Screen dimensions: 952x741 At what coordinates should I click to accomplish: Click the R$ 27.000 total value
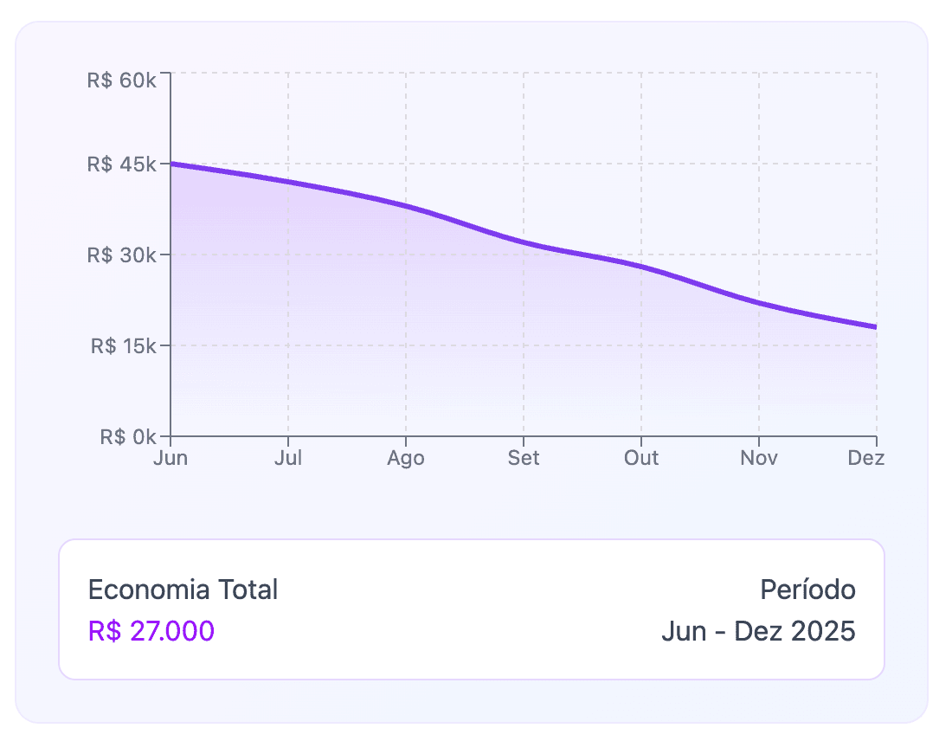[x=151, y=631]
